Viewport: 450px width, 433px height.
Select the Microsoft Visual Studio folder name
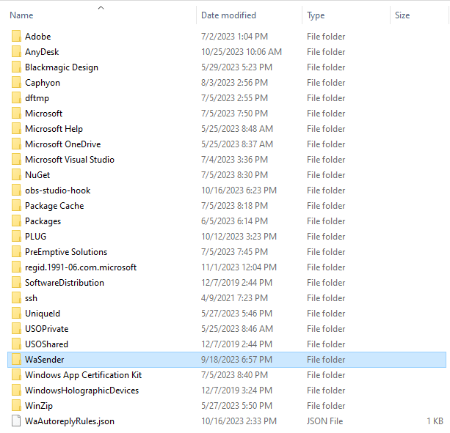coord(70,160)
